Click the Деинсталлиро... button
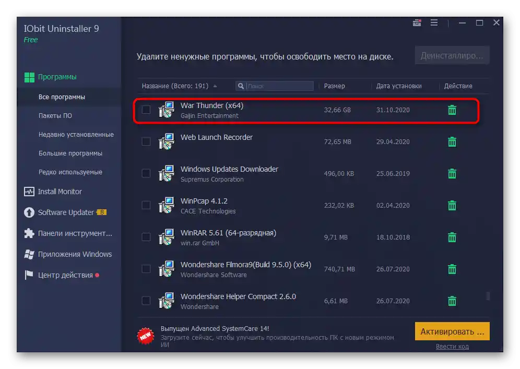This screenshot has height=369, width=520. [x=452, y=55]
